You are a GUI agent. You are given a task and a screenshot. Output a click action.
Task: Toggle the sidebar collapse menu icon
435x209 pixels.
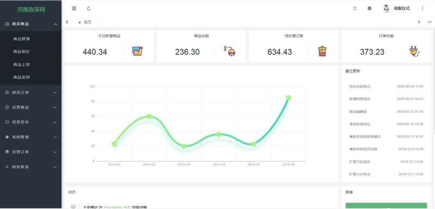74,9
